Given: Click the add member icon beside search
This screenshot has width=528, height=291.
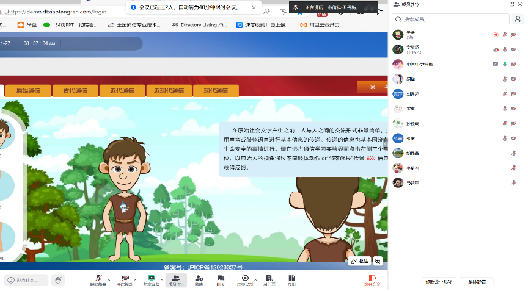Looking at the screenshot, I should click(x=518, y=19).
